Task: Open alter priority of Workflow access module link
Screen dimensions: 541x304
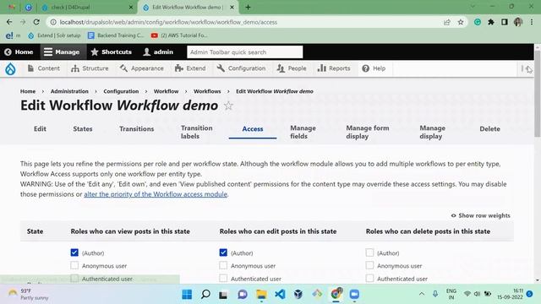Action: pyautogui.click(x=156, y=194)
